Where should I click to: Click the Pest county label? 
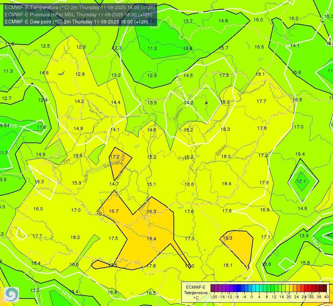pos(183,158)
